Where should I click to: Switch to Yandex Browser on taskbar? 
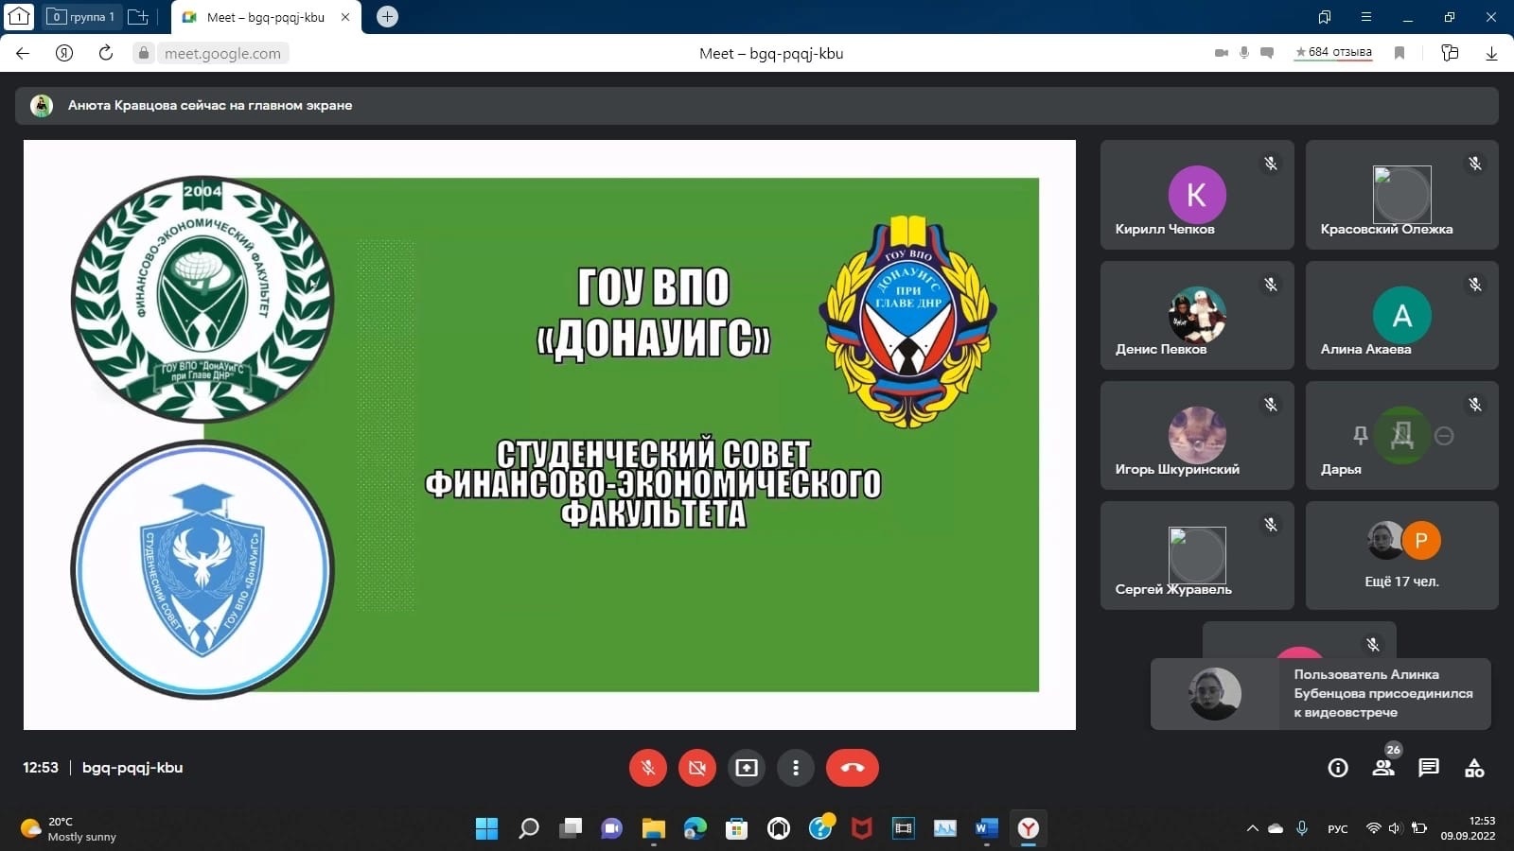coord(1029,828)
